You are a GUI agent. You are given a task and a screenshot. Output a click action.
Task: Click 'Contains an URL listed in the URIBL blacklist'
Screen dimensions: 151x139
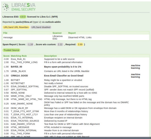(67, 71)
